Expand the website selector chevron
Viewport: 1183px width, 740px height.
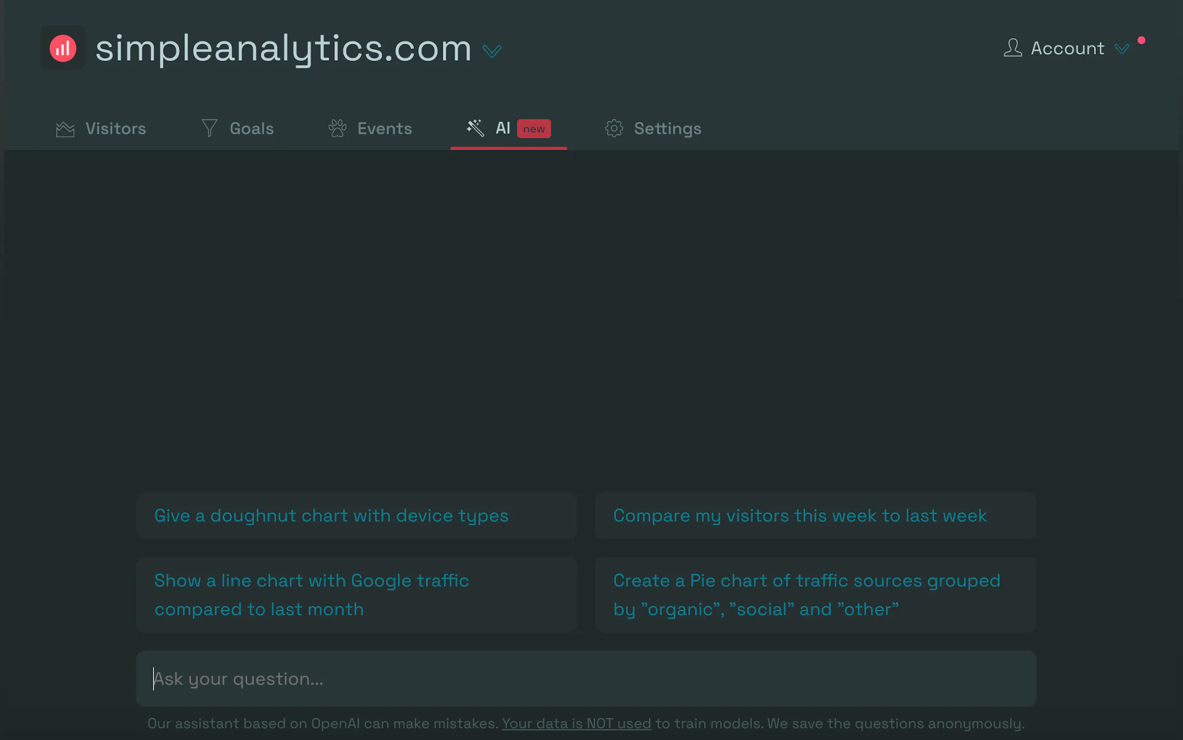pyautogui.click(x=491, y=51)
